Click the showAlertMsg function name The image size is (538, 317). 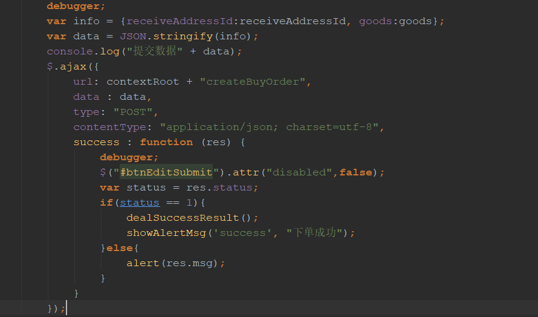[166, 233]
